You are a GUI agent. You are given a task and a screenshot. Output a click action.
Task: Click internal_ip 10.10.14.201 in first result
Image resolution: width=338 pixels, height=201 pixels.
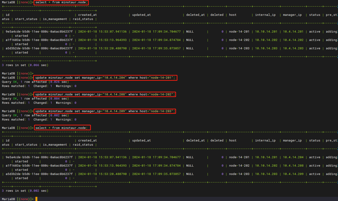click(x=266, y=32)
